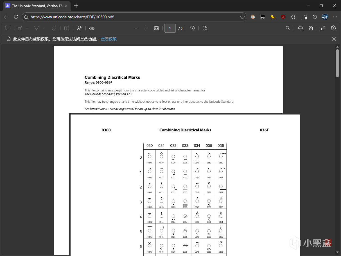Add this page to favorites with the star

[x=242, y=17]
